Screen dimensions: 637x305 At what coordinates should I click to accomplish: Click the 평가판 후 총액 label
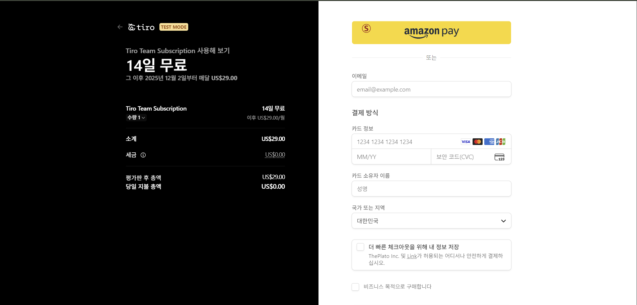pos(143,178)
